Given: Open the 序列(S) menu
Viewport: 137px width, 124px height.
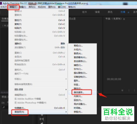Looking at the screenshot, I should [32, 7].
